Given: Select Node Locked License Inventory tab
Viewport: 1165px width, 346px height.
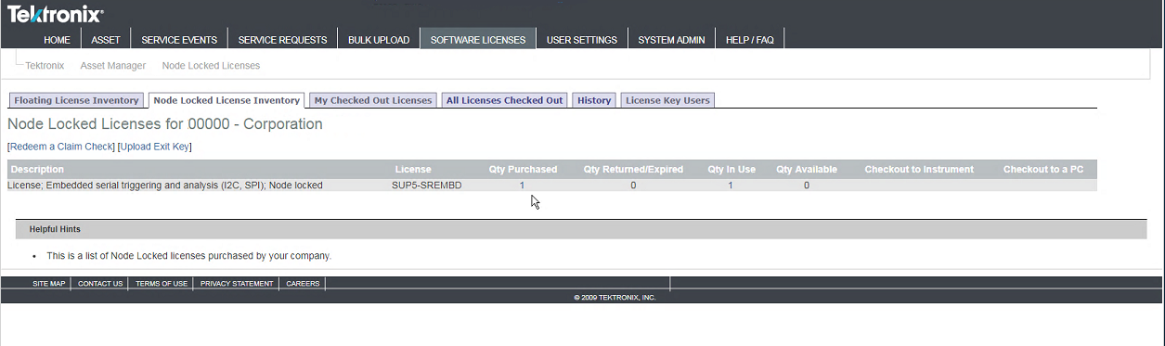Looking at the screenshot, I should point(227,100).
